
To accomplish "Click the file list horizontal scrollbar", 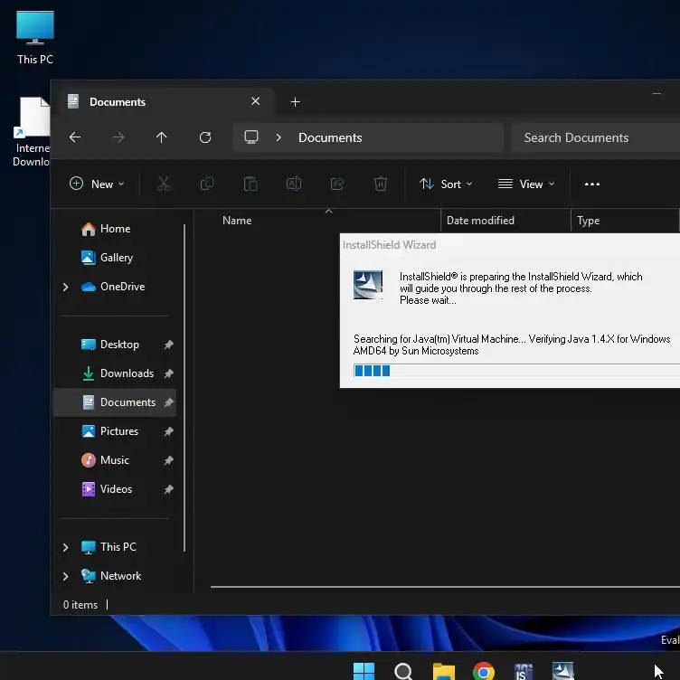I will coord(445,587).
